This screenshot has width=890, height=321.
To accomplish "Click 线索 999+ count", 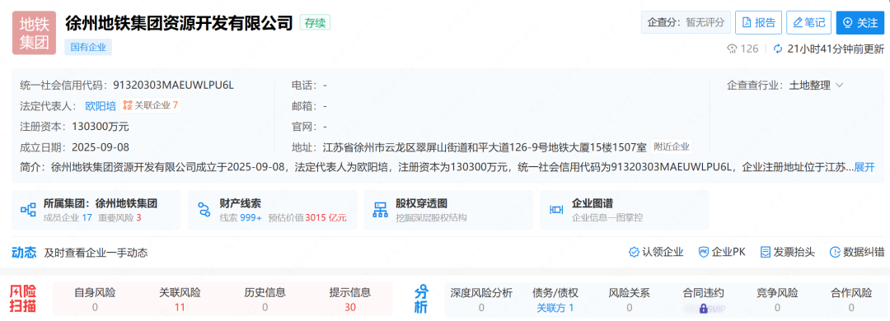I will point(241,218).
